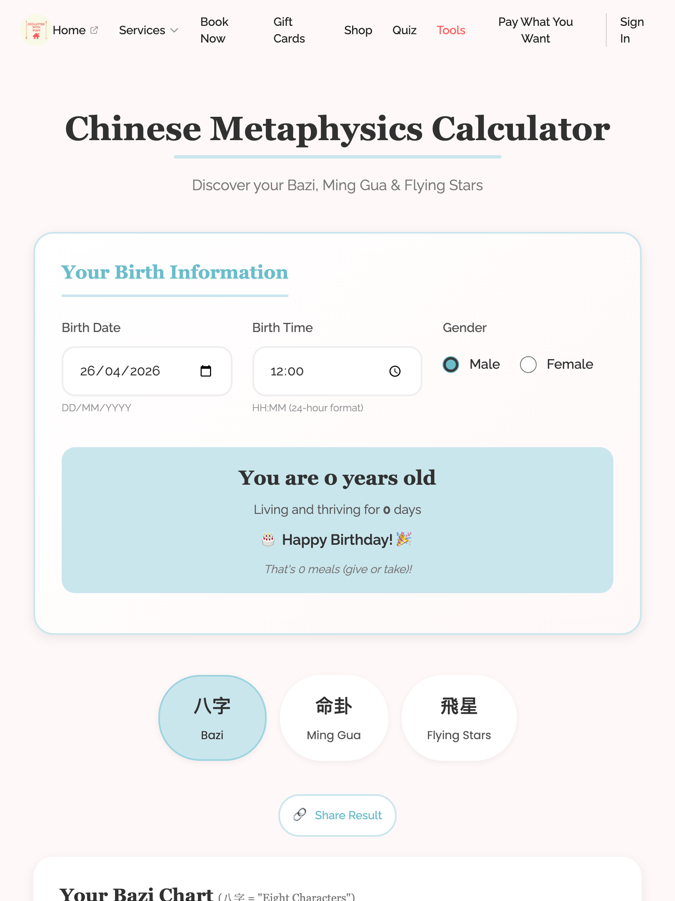
Task: Select the Female gender option
Action: coord(528,364)
